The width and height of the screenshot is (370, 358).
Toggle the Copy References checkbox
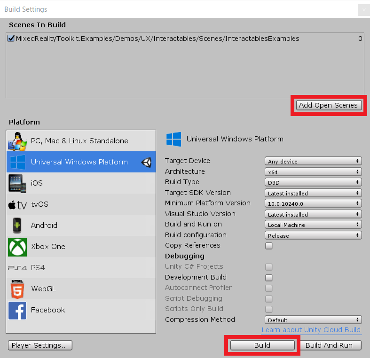click(x=269, y=246)
